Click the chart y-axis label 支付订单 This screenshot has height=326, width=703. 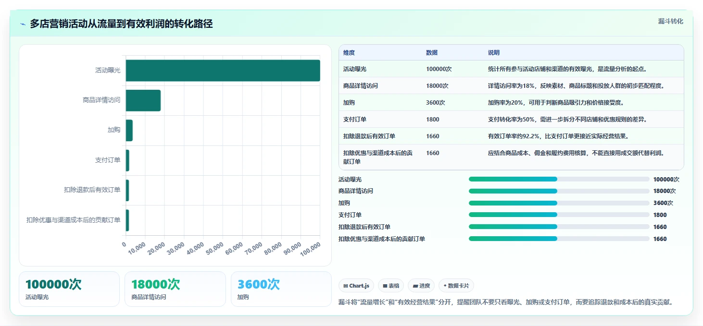click(x=108, y=160)
